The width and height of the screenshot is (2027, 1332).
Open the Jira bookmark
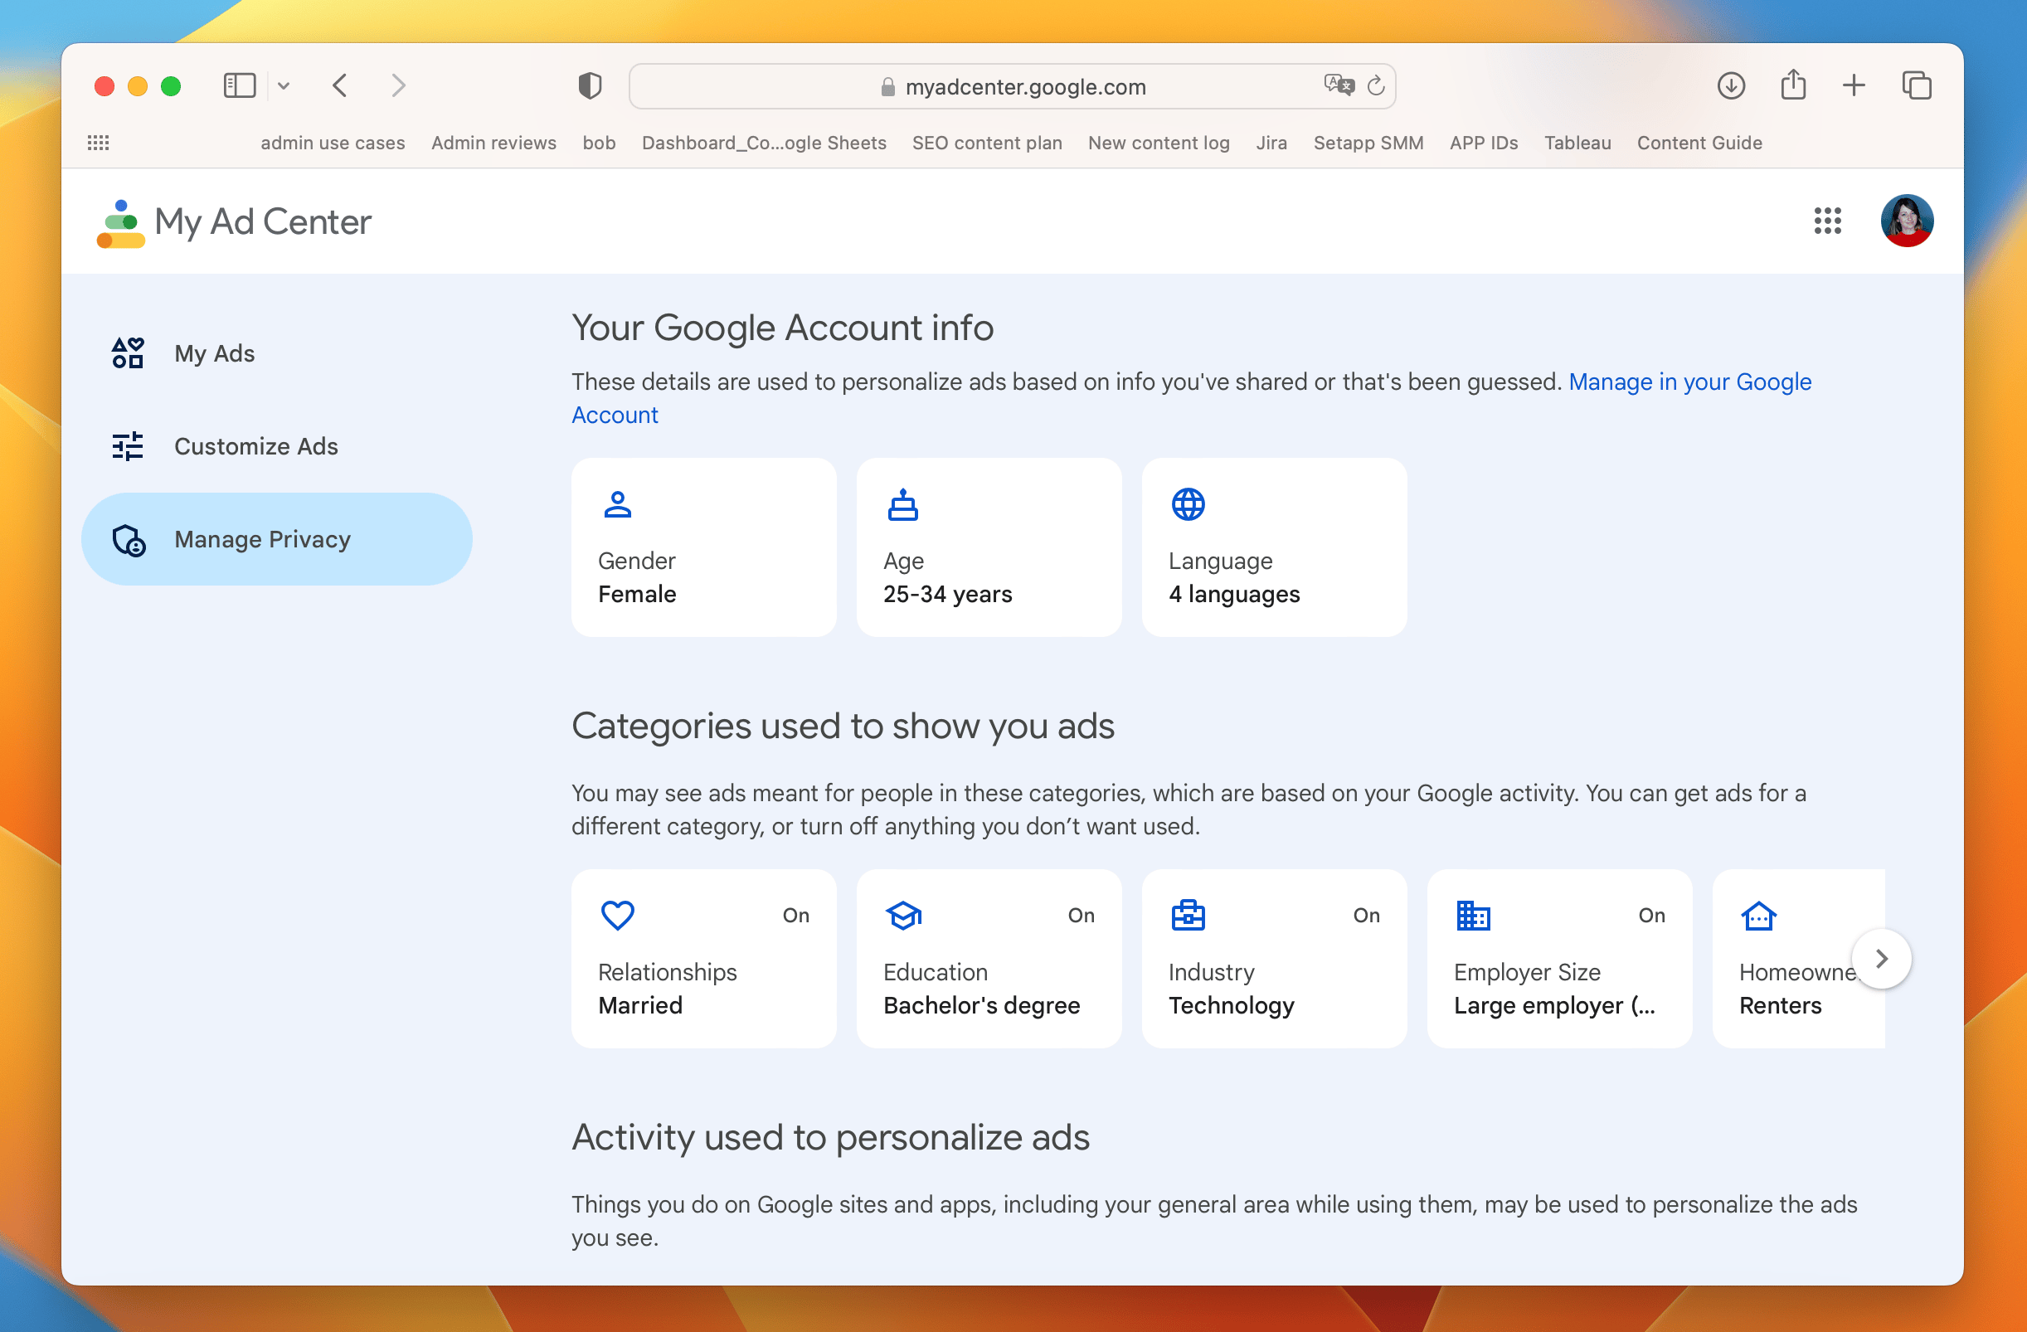[1271, 143]
